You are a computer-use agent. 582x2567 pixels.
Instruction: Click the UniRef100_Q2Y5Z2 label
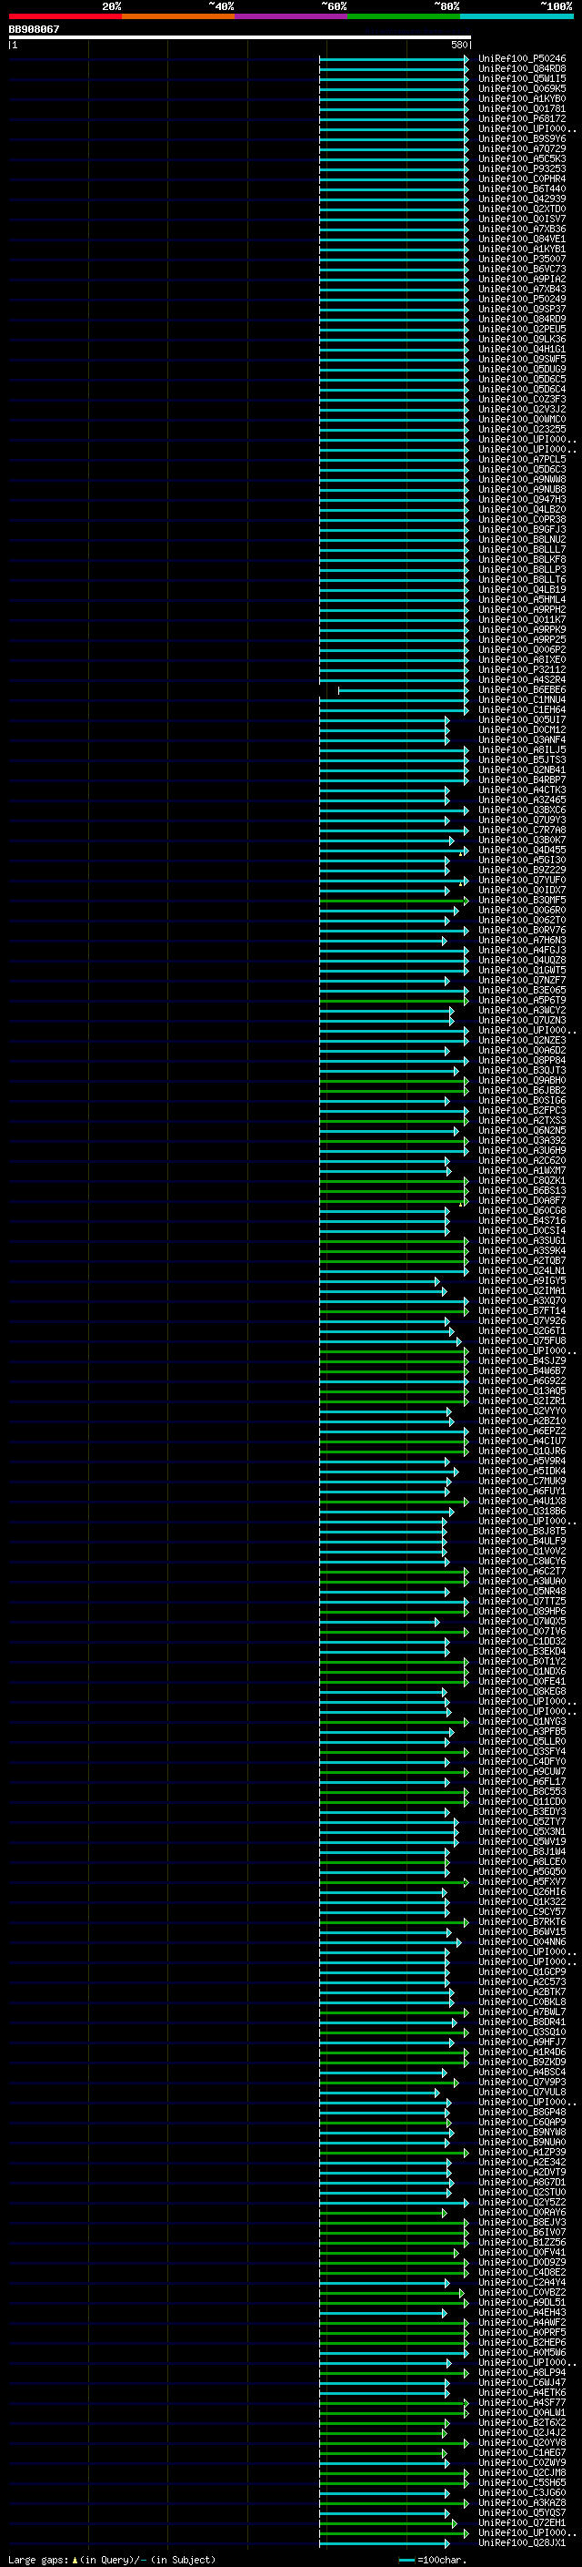[522, 2202]
